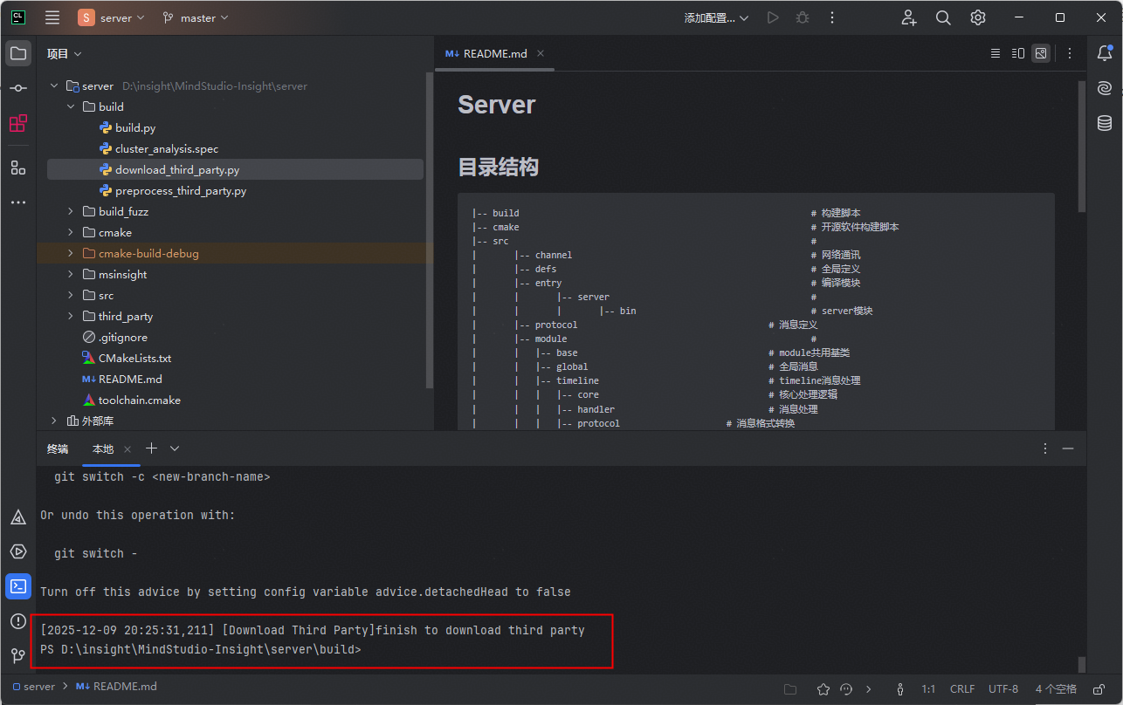Open Search Everywhere magnifier
Screen dimensions: 1123x705
pos(943,17)
